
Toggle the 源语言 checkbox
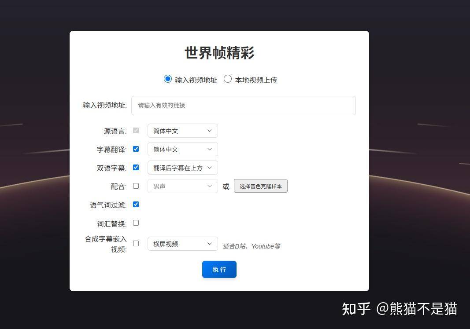pos(136,131)
